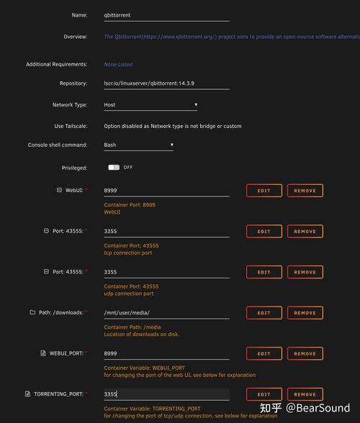Image resolution: width=360 pixels, height=423 pixels.
Task: Click the folder icon next to Path /downloads
Action: [32, 312]
